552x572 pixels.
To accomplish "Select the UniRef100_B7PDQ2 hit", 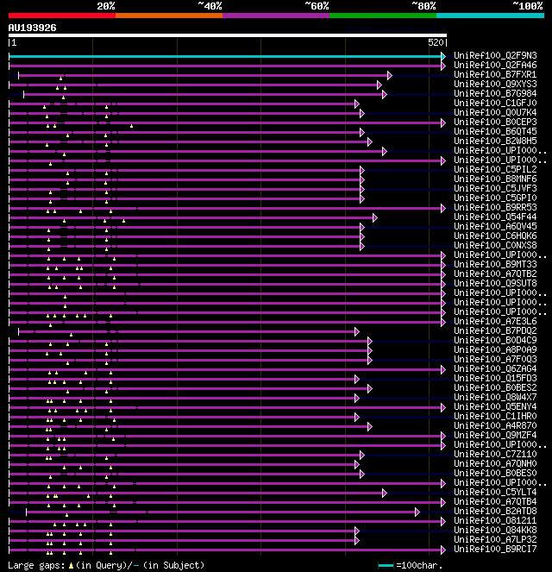I will (x=495, y=330).
